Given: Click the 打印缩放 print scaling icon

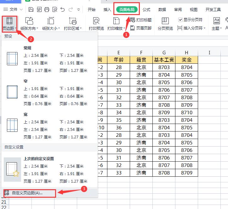Looking at the screenshot, I should coord(116,21).
